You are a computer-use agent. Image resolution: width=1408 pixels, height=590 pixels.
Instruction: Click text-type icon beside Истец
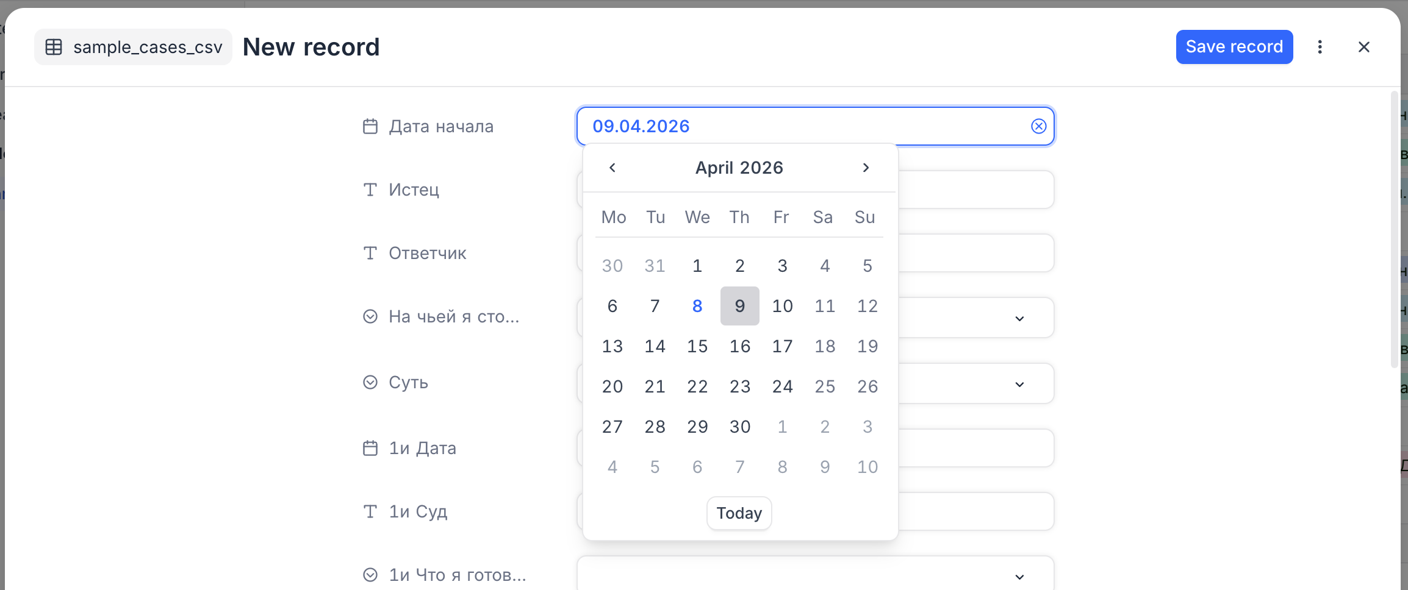tap(370, 190)
